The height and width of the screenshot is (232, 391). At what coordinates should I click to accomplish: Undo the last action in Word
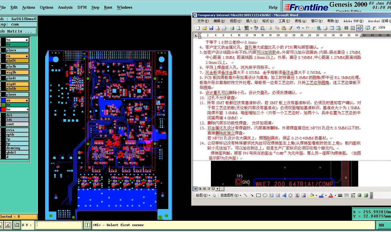298,28
